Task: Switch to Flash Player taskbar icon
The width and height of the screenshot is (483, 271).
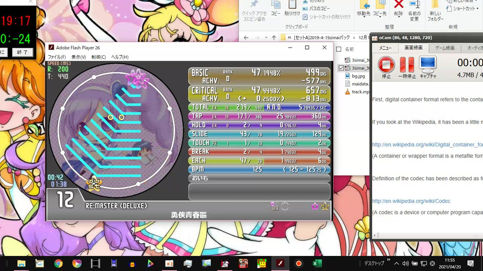Action: click(x=280, y=263)
